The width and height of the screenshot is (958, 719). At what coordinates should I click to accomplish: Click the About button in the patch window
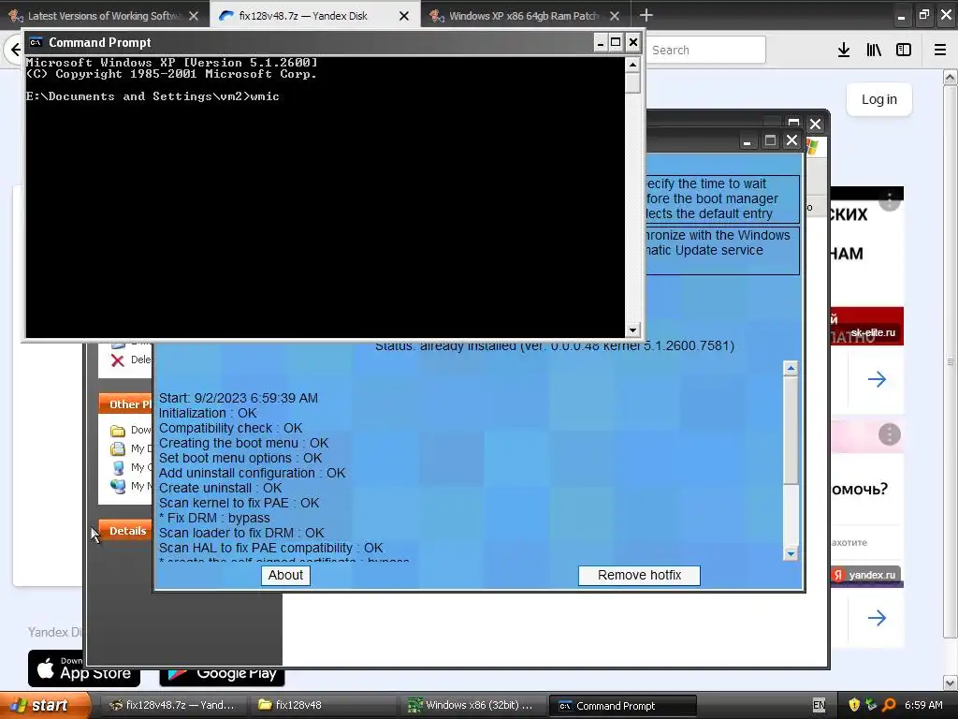coord(285,576)
